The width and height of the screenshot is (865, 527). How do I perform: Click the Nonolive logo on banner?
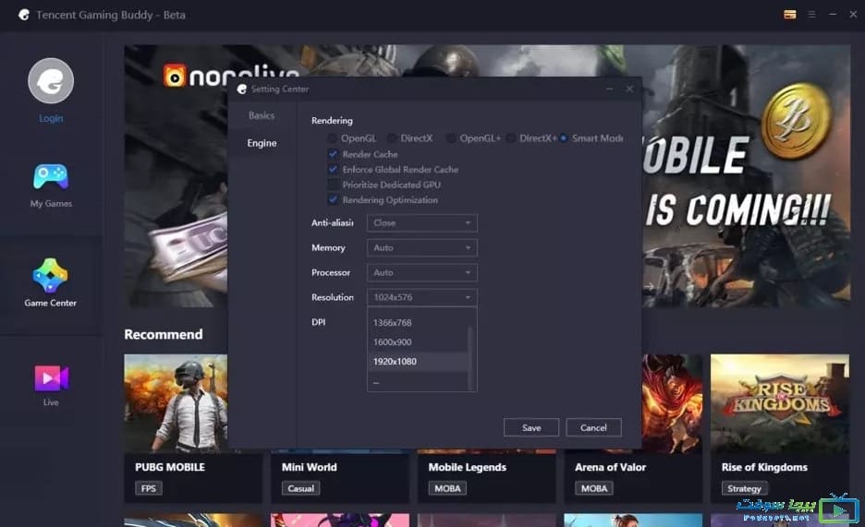[x=231, y=76]
